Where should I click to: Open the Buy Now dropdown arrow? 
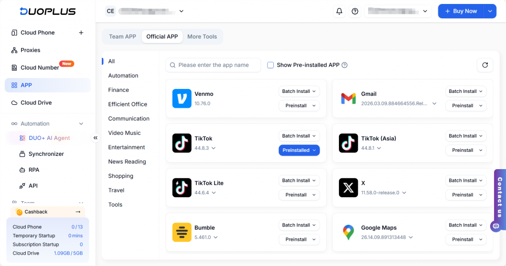(x=490, y=11)
